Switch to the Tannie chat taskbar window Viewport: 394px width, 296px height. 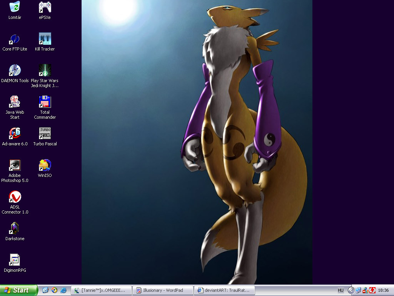102,290
